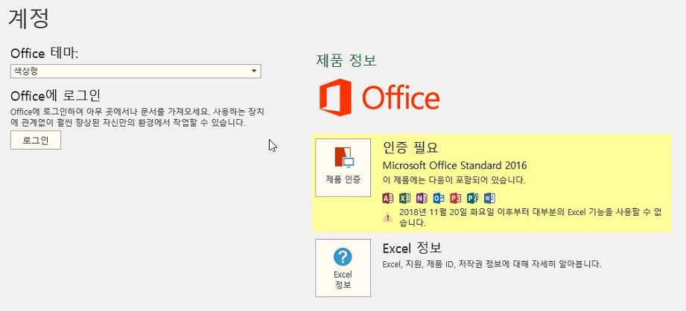686x311 pixels.
Task: Click the Office 테마 label
Action: click(x=45, y=54)
